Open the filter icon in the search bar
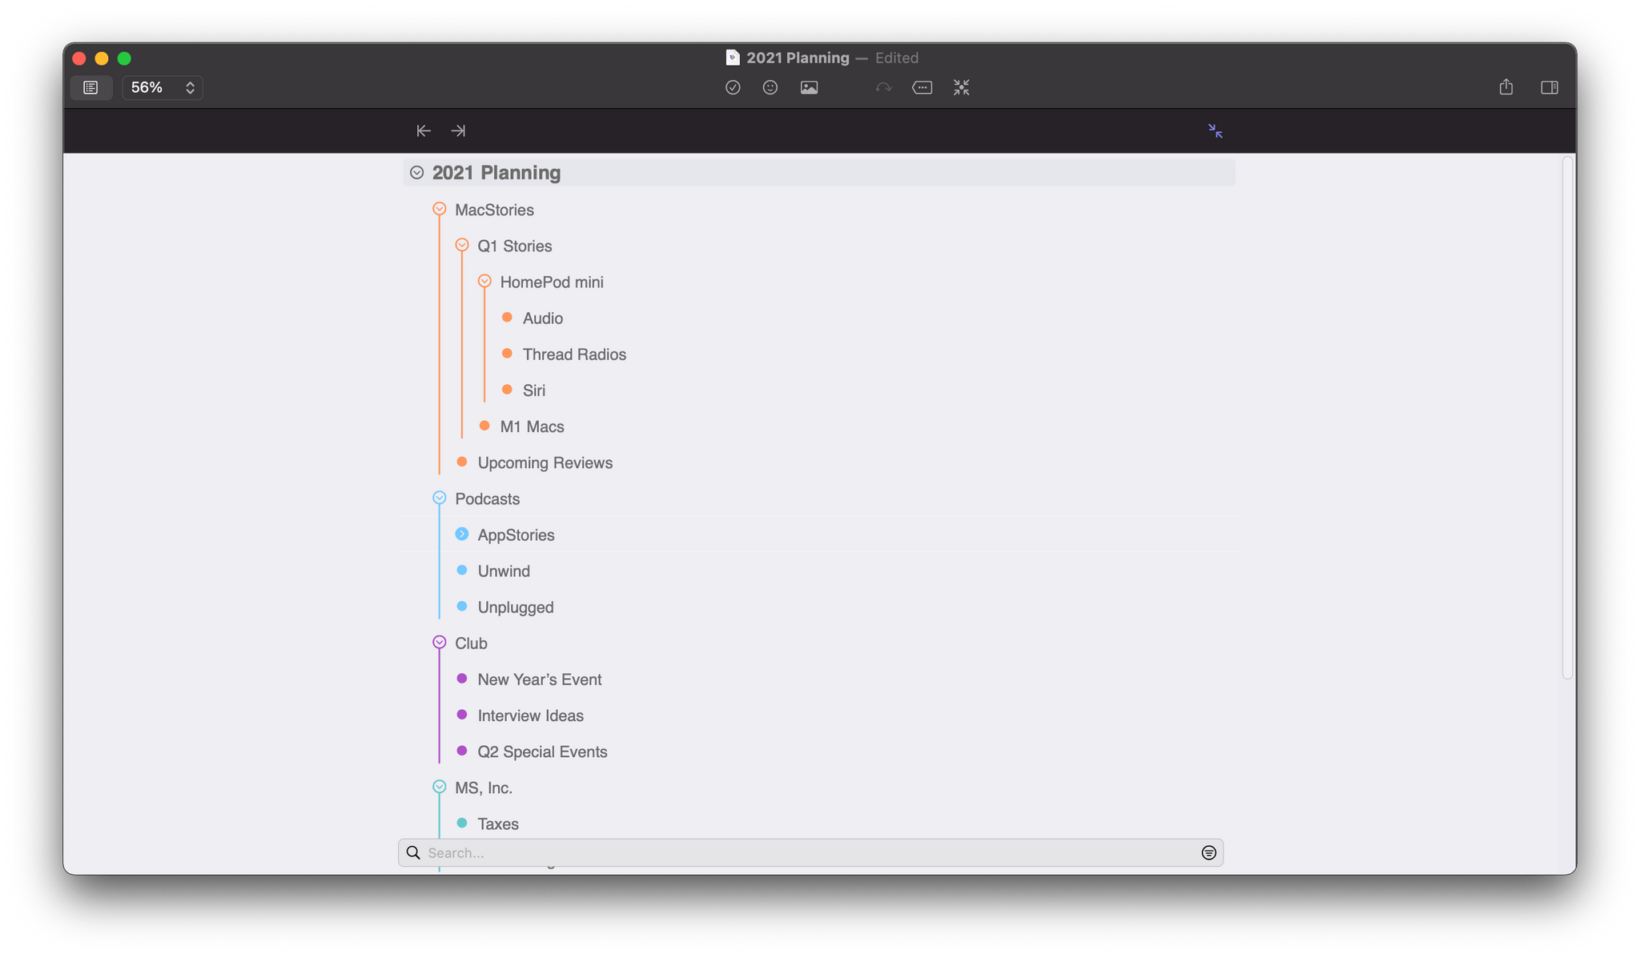1640x958 pixels. pyautogui.click(x=1208, y=852)
